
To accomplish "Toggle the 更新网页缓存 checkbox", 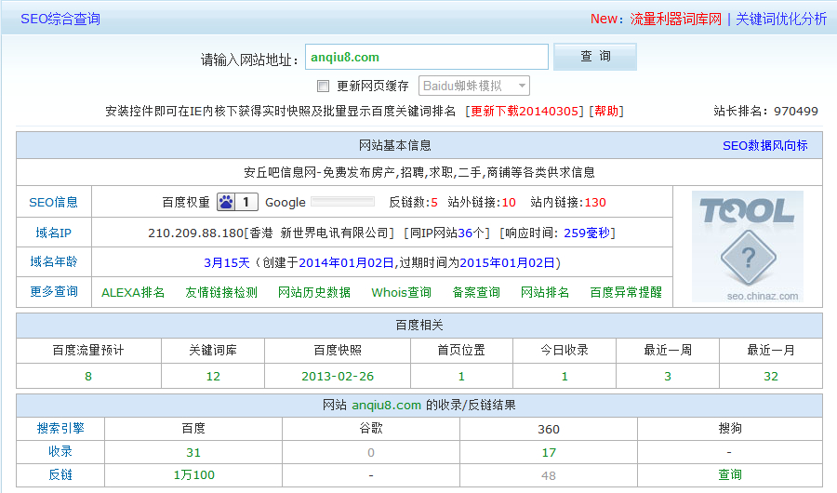I will (x=324, y=86).
